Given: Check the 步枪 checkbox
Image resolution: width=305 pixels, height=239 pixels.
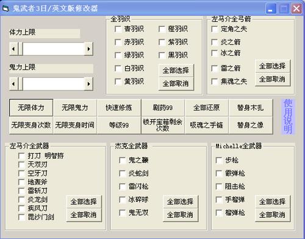Looking at the screenshot, I should pyautogui.click(x=219, y=160).
